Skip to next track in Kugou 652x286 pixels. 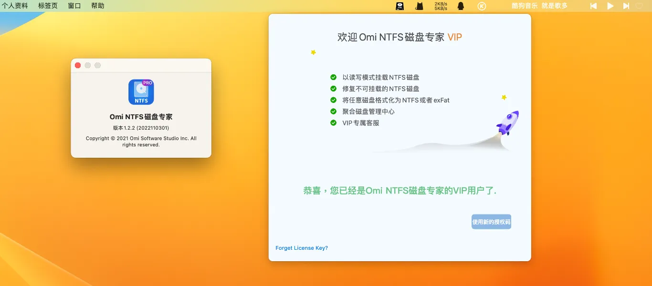(627, 6)
